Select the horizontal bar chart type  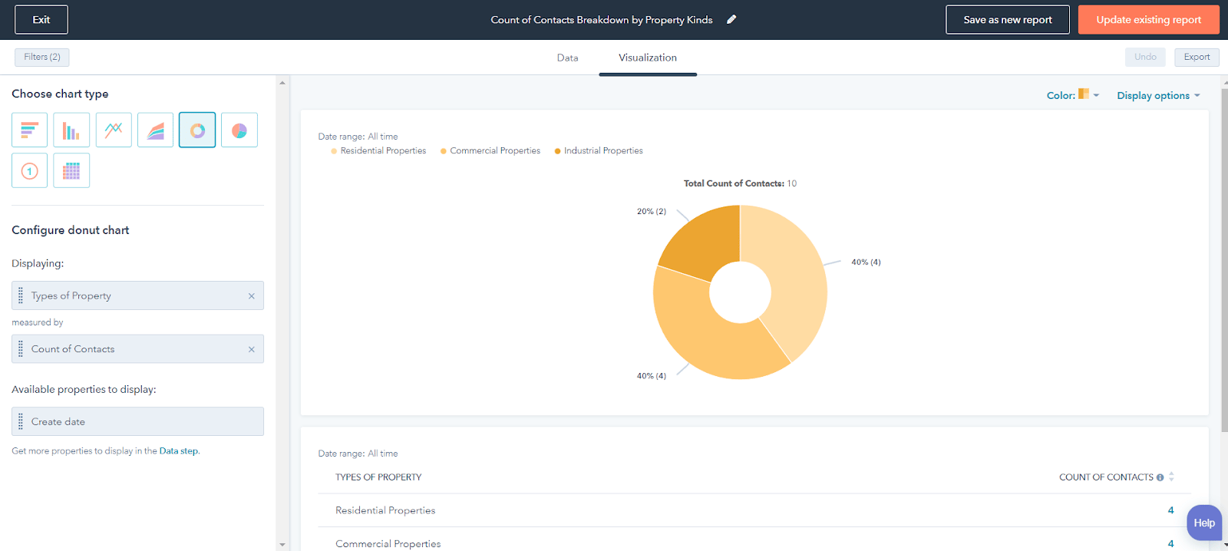point(29,130)
